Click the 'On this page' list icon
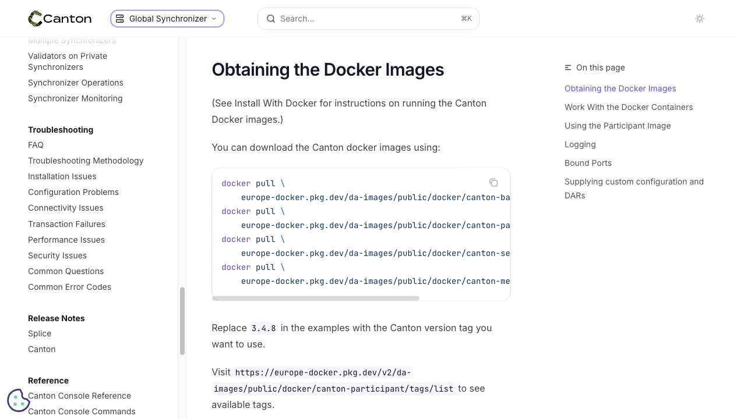Viewport: 737px width, 419px height. pos(568,68)
